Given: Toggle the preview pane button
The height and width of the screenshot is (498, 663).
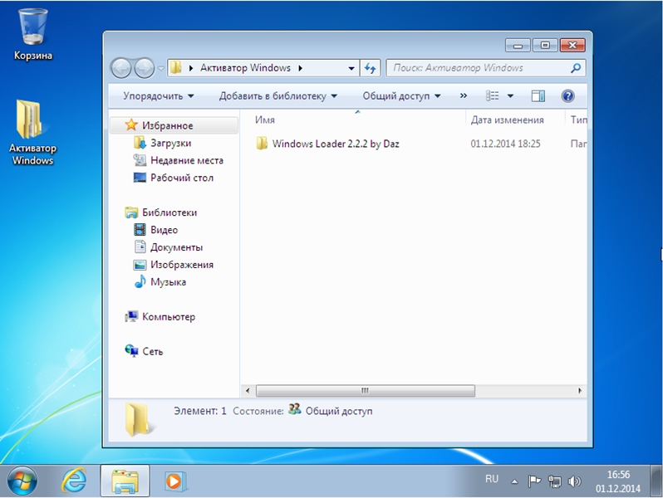Looking at the screenshot, I should click(x=538, y=96).
